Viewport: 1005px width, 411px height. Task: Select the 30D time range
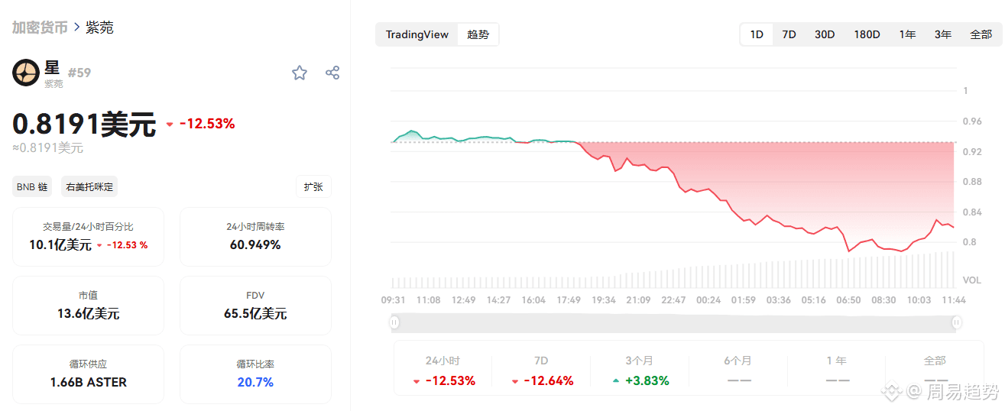point(825,34)
